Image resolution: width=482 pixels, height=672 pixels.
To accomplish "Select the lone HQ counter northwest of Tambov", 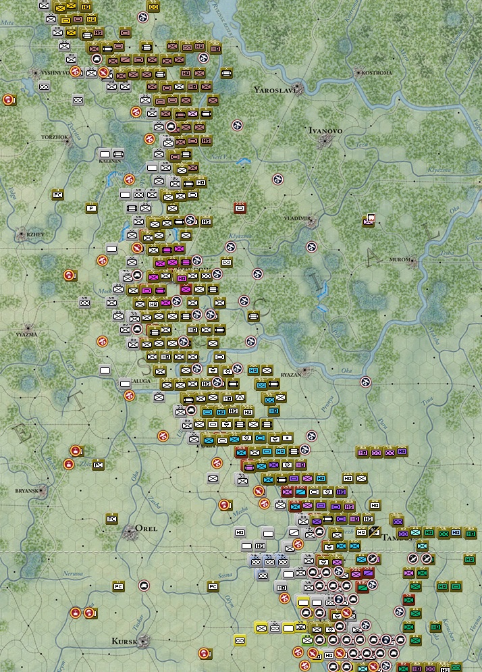I will 375,505.
